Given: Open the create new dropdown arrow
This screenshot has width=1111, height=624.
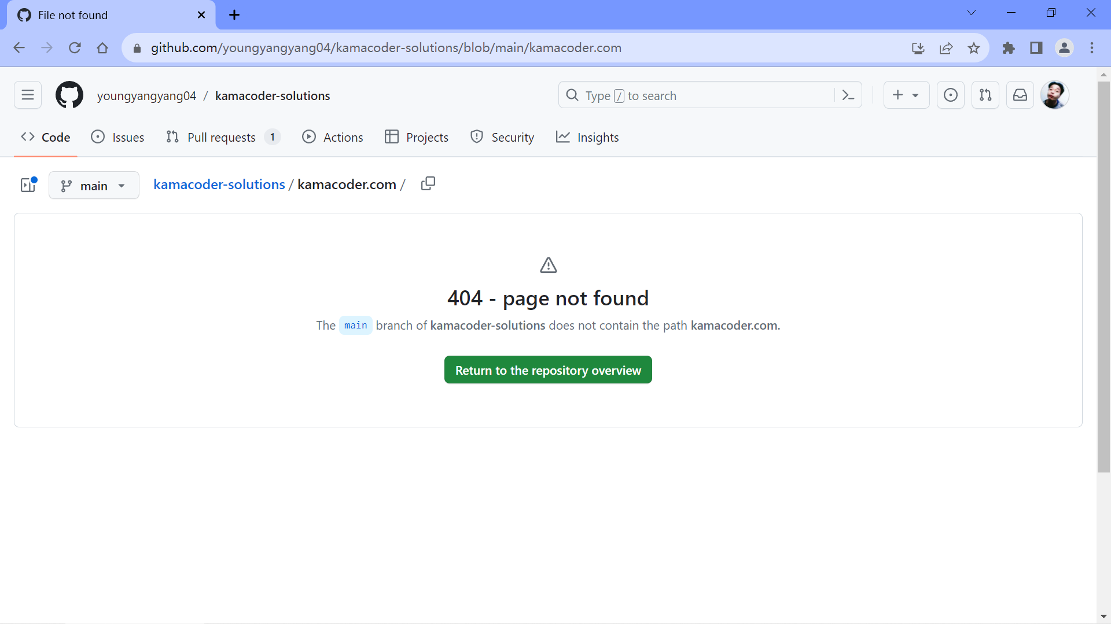Looking at the screenshot, I should (x=915, y=95).
